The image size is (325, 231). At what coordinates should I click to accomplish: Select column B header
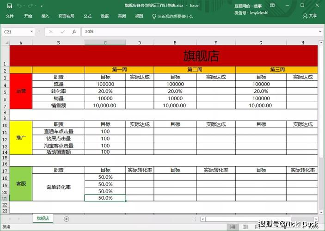[x=58, y=43]
